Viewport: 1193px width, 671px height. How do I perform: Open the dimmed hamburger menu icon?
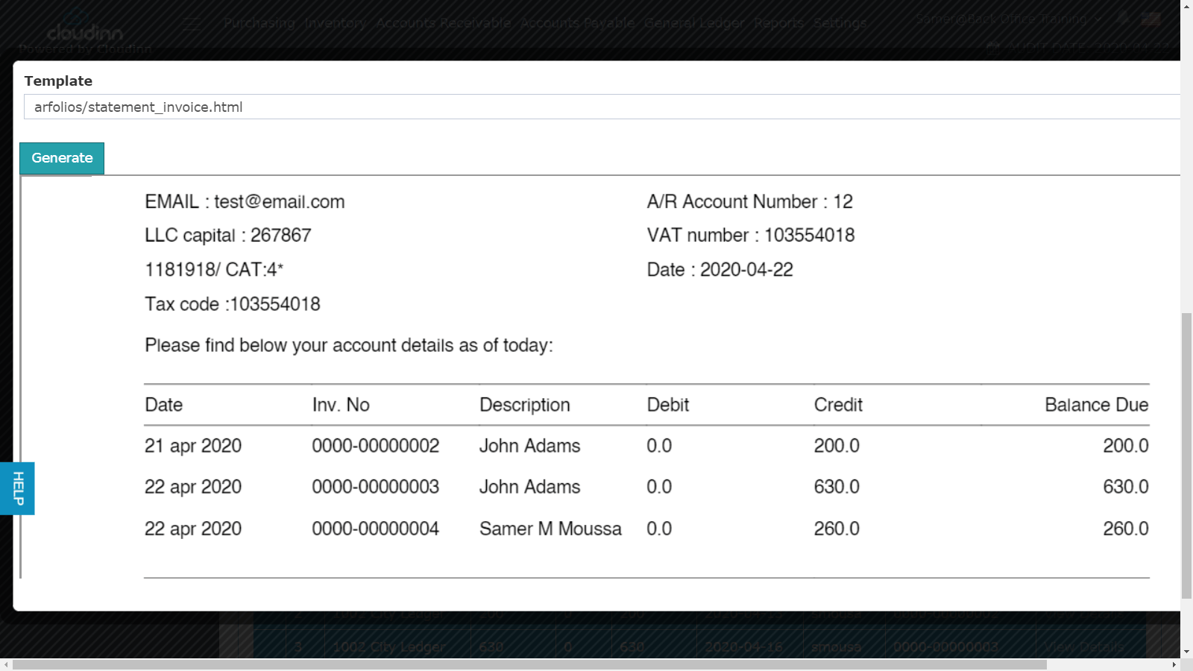(192, 24)
